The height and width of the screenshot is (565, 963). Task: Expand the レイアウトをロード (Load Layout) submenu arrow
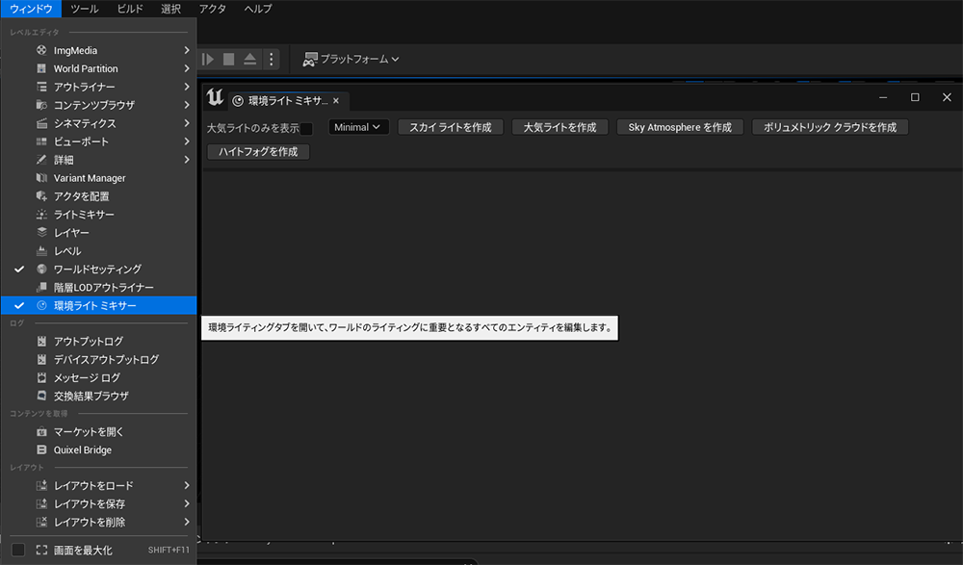click(186, 486)
